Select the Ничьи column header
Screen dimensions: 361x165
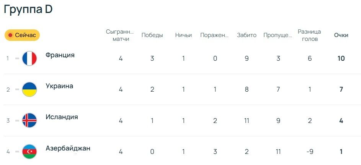pyautogui.click(x=183, y=35)
